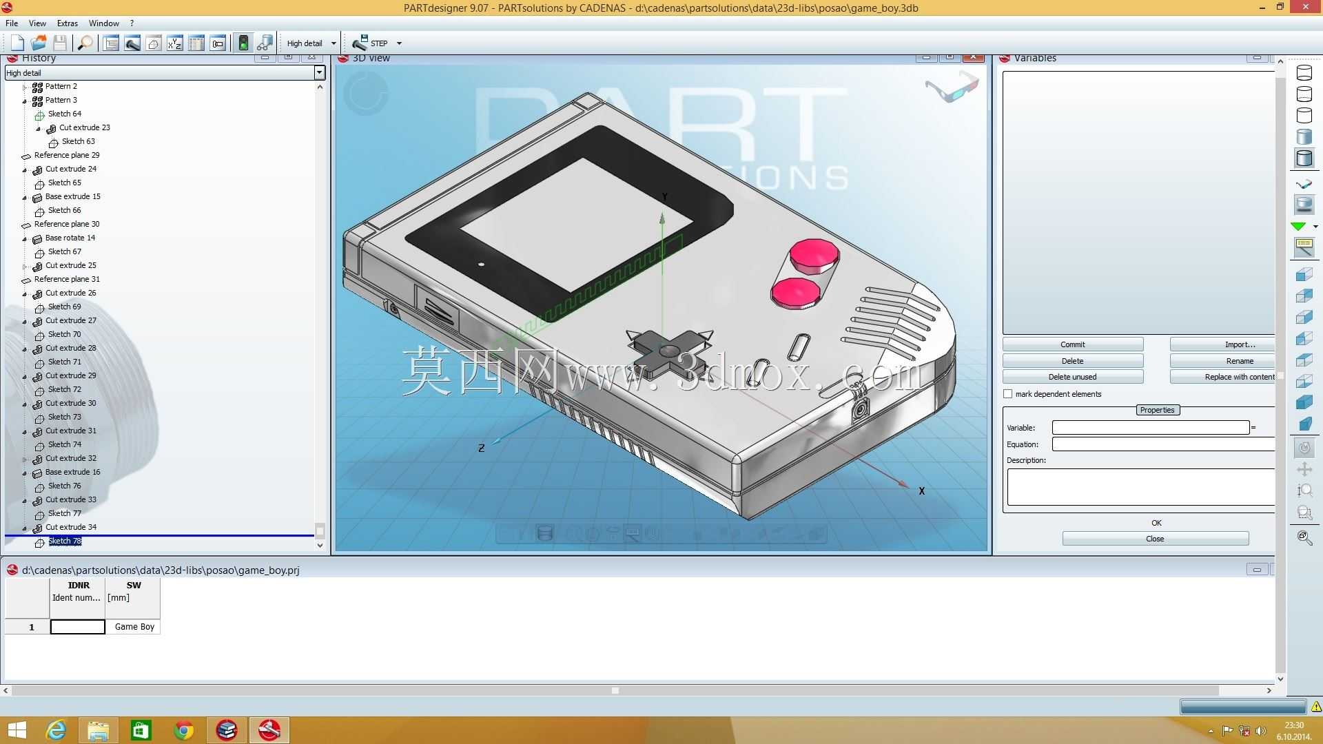This screenshot has height=744, width=1323.
Task: Open the ? help menu
Action: coord(132,23)
